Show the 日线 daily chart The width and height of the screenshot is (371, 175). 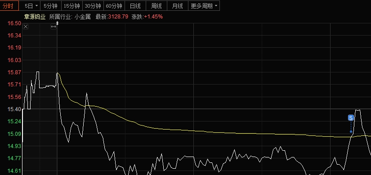[135, 6]
